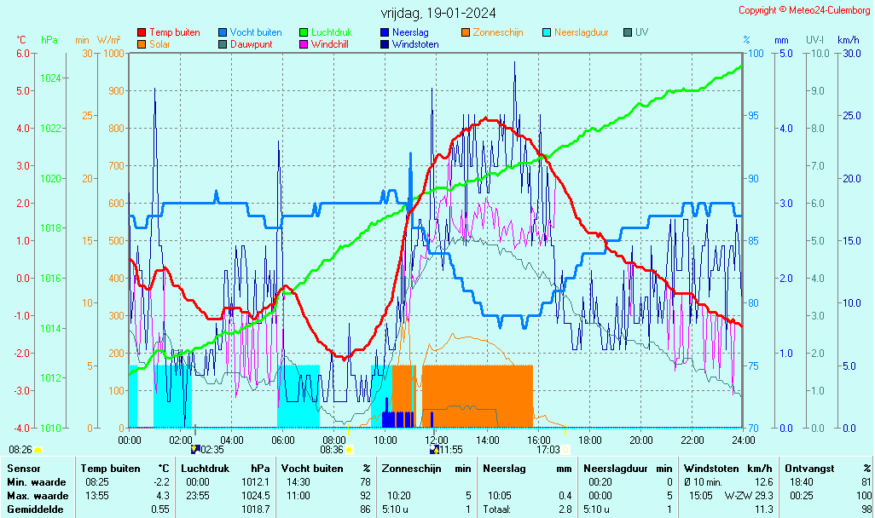Click the Dauwpunt legend swatch
875x518 pixels.
coord(223,44)
